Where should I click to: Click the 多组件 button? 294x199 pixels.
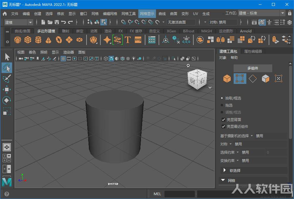pos(253,68)
